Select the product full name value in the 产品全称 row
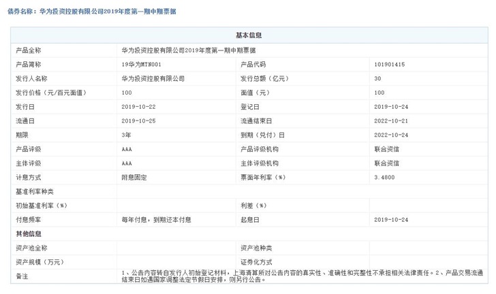 [189, 50]
